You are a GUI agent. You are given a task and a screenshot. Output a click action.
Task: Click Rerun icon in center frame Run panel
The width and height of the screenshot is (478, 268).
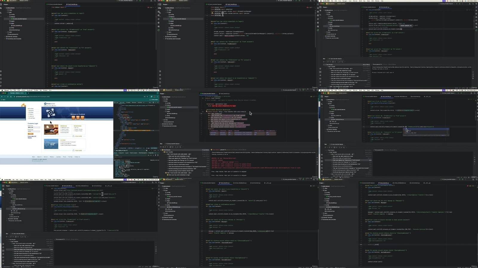pos(161,147)
